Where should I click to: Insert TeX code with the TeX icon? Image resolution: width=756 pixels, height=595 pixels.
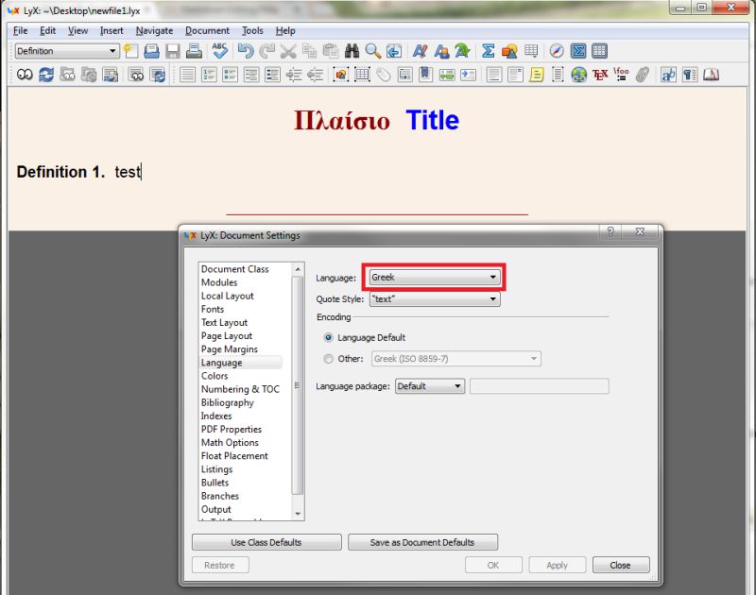pyautogui.click(x=598, y=75)
